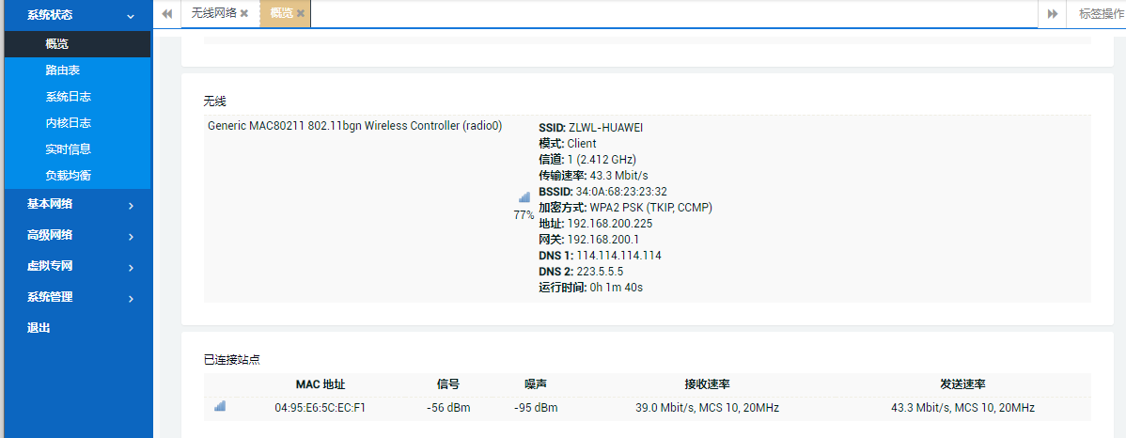Screen dimensions: 1126x438
Task: Close the 概览 tab
Action: click(x=301, y=14)
